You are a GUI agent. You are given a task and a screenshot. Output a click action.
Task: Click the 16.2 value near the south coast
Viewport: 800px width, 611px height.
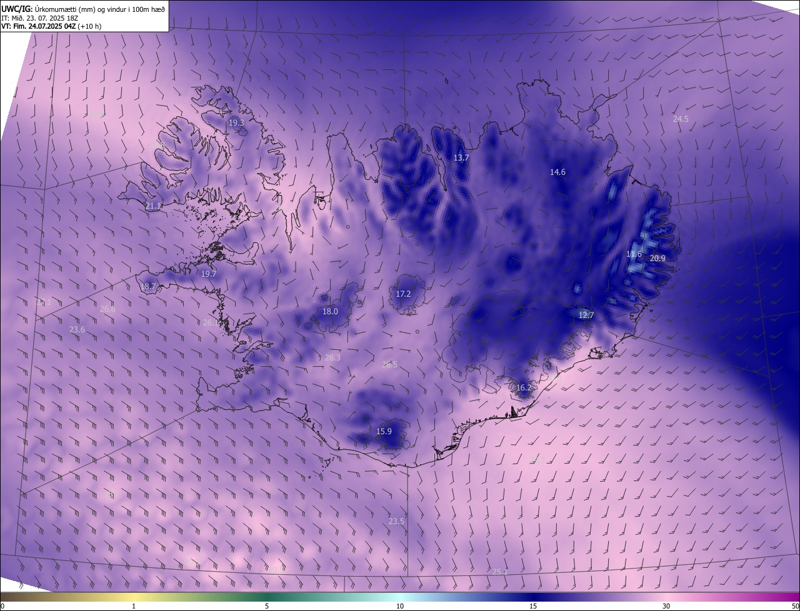pyautogui.click(x=524, y=387)
